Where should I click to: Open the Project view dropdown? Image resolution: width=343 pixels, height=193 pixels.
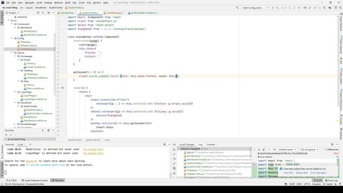click(12, 13)
